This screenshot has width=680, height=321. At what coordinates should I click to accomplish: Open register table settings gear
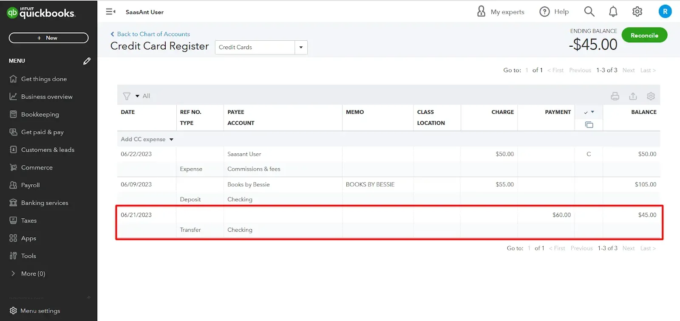click(x=651, y=96)
